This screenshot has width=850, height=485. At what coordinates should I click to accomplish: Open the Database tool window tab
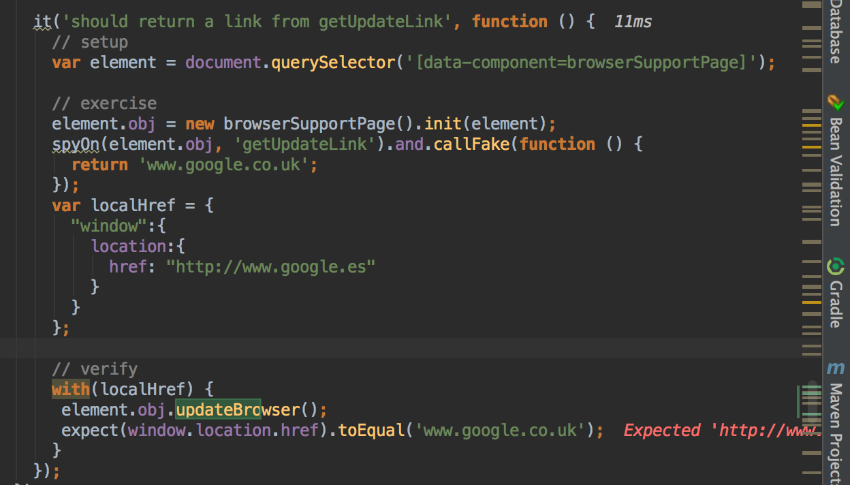coord(836,32)
